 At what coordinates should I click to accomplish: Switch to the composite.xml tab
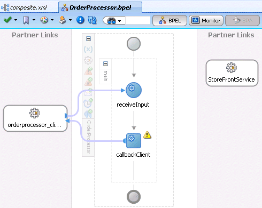pos(24,7)
